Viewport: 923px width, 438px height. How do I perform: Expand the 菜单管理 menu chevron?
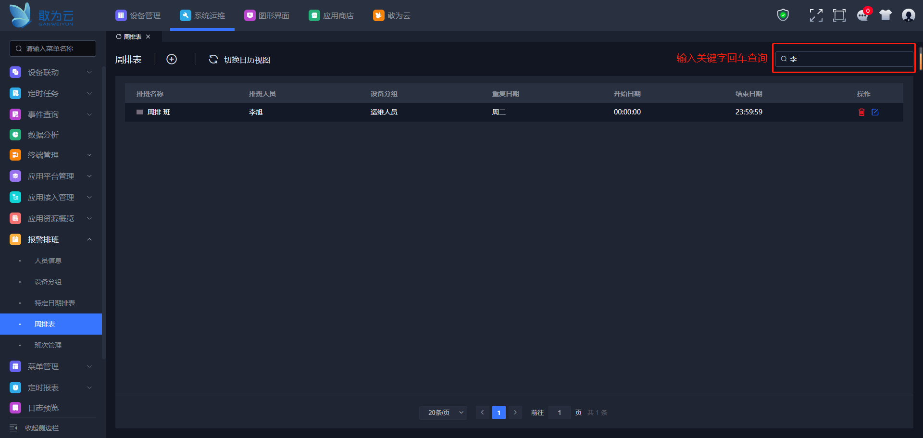click(x=89, y=366)
